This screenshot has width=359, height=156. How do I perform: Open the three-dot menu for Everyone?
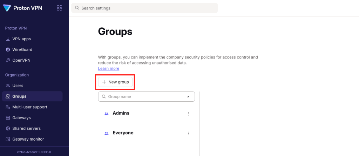coord(189,133)
